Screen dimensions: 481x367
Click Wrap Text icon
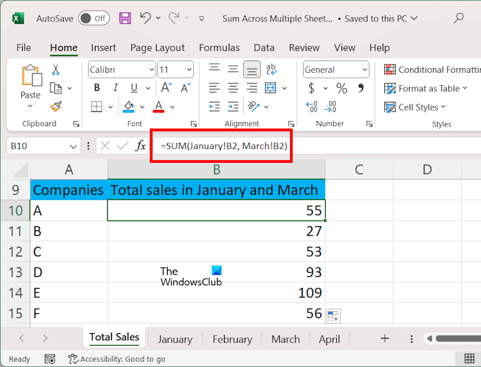pyautogui.click(x=271, y=69)
